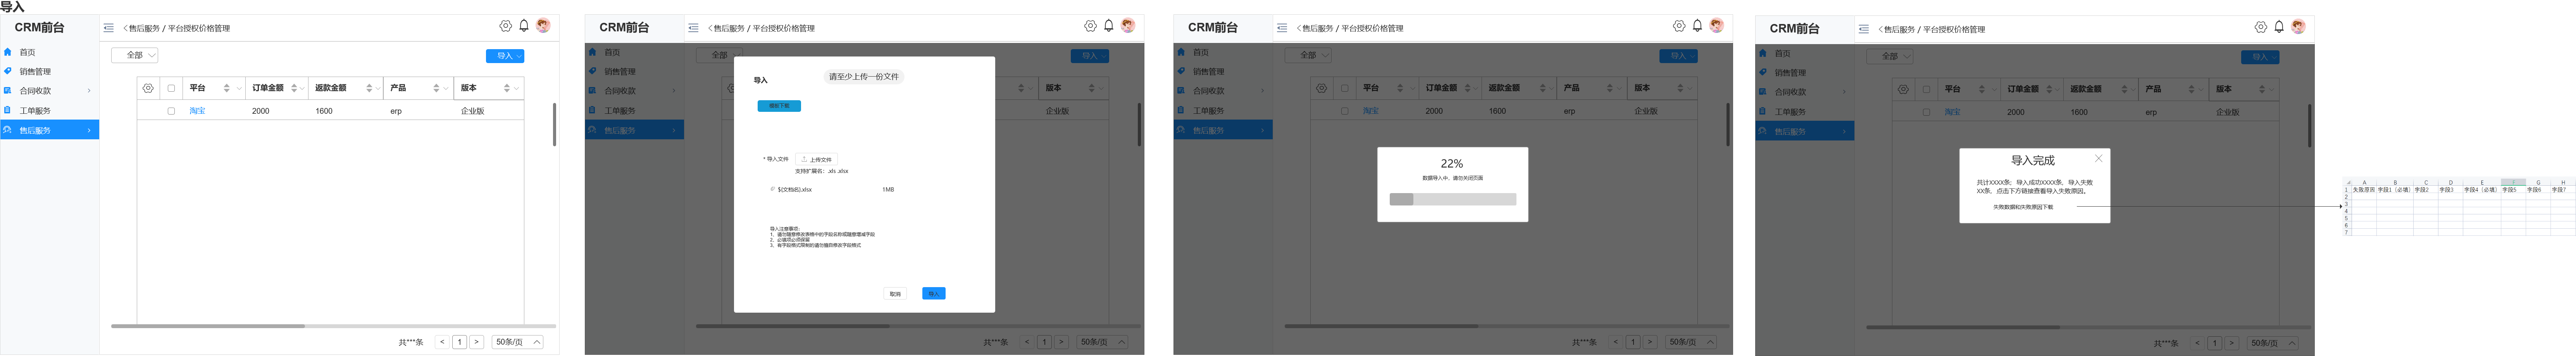Click 失败数据和失败原因下载 link in 导入完成 dialog

[2023, 207]
